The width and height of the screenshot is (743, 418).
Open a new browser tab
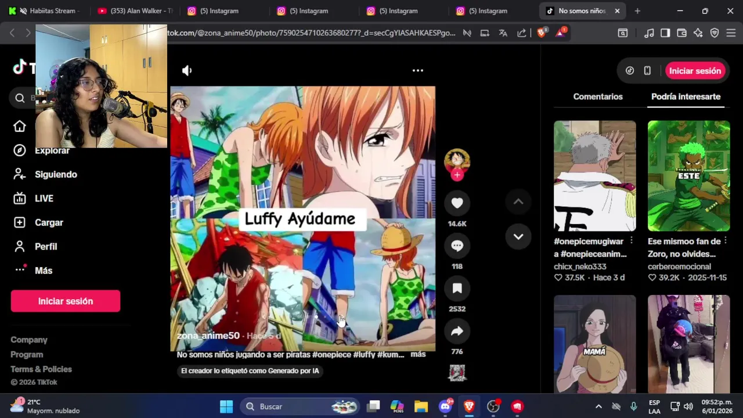637,11
